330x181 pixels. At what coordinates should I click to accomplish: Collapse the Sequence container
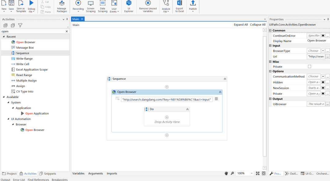(x=225, y=79)
